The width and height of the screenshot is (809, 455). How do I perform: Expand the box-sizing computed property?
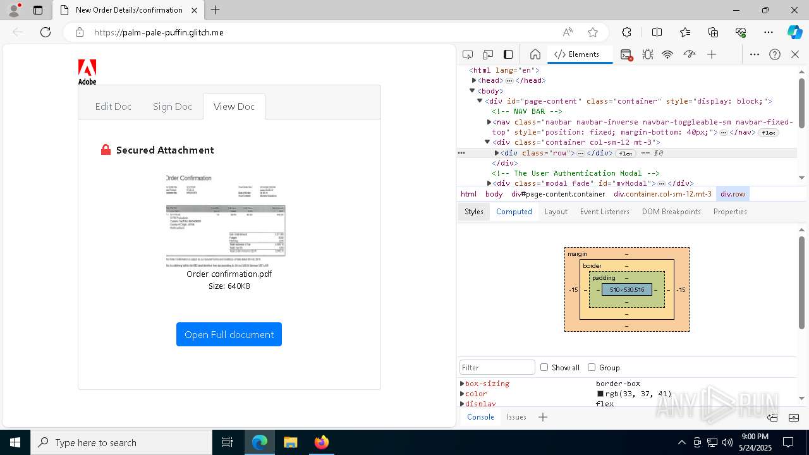point(462,384)
